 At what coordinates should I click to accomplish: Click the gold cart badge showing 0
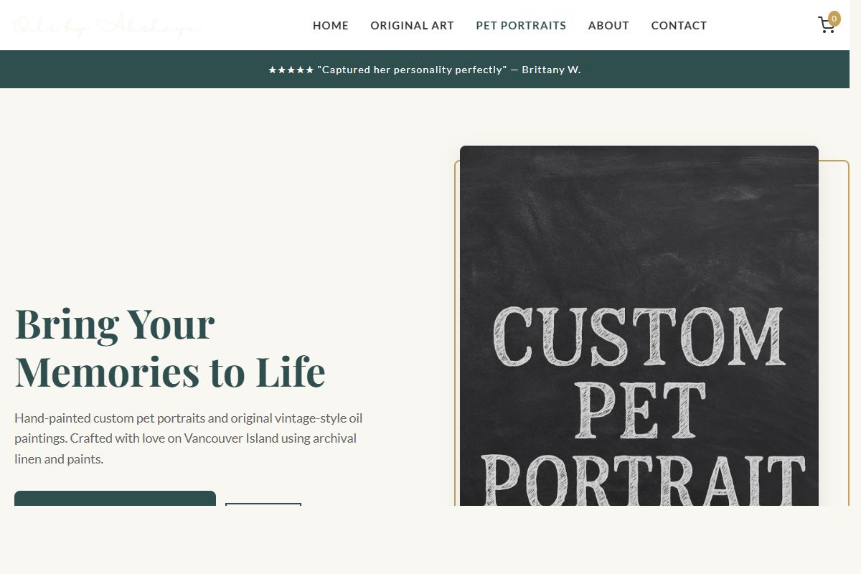pyautogui.click(x=834, y=18)
